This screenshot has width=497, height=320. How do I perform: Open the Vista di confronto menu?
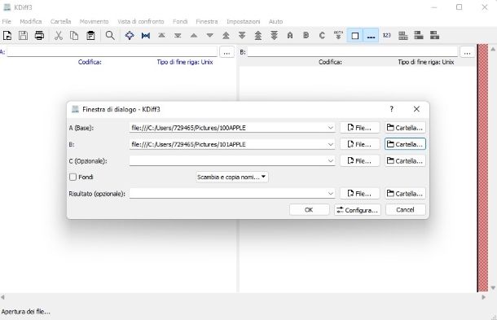click(x=141, y=21)
